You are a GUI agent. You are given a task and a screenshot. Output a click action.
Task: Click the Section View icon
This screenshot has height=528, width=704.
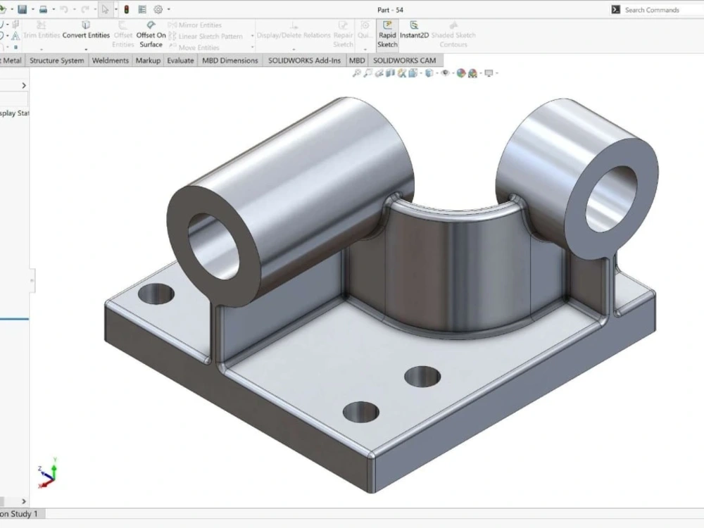coord(390,73)
